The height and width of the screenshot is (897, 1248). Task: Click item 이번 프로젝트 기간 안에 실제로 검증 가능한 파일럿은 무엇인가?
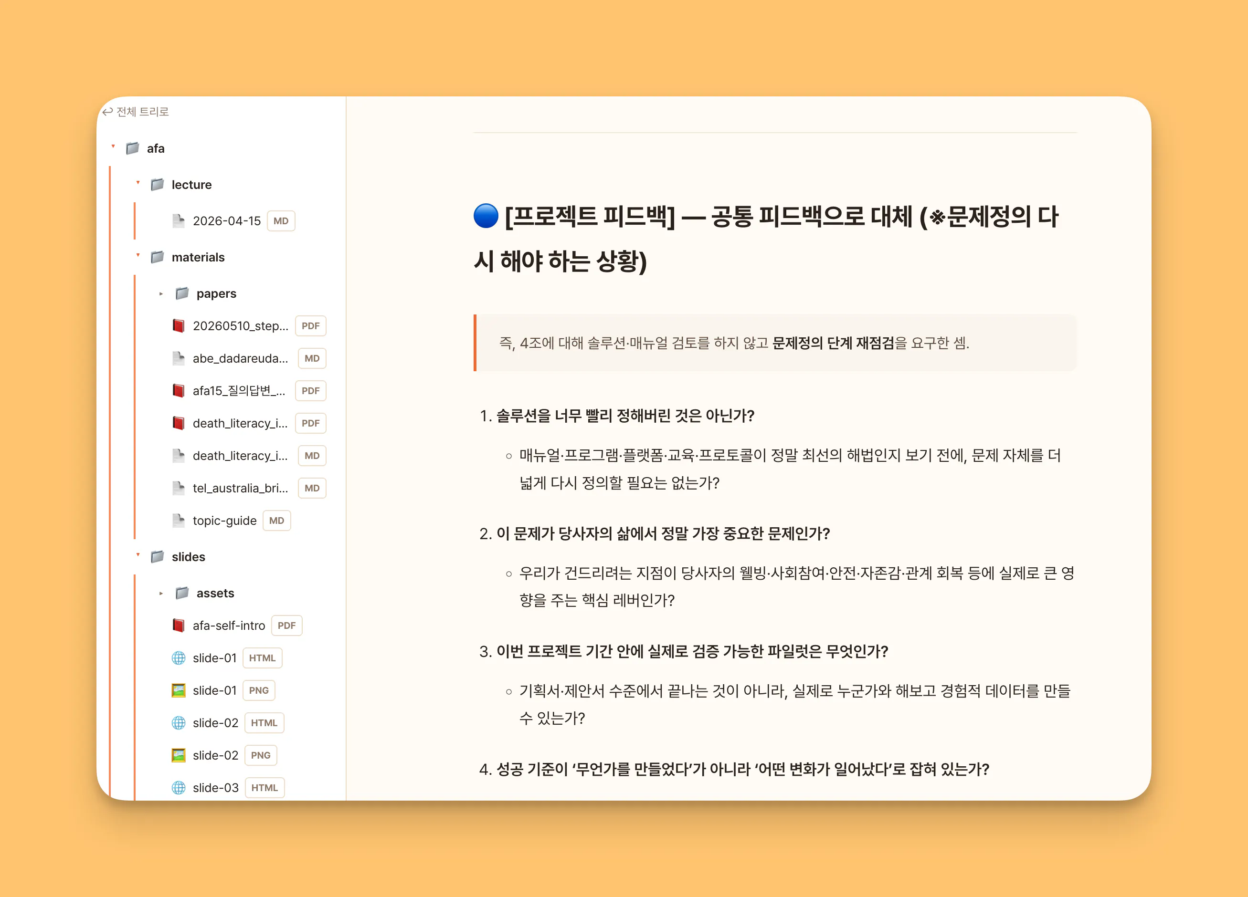coord(692,652)
